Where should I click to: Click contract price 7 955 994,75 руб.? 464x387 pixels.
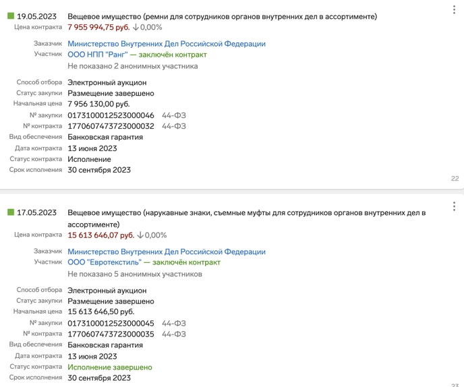99,27
